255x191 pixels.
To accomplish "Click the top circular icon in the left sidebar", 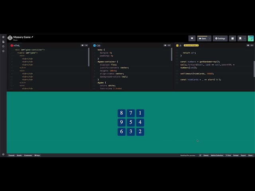I will pos(3,37).
